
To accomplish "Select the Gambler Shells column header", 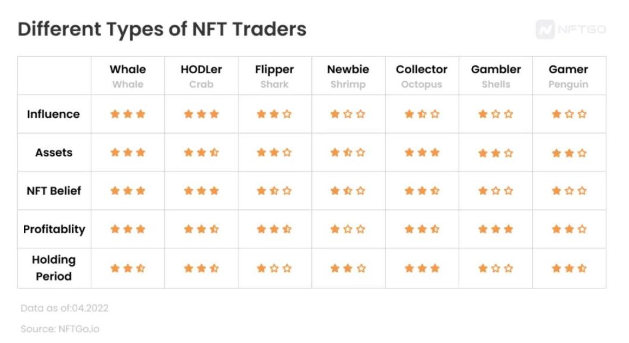I will [x=496, y=76].
